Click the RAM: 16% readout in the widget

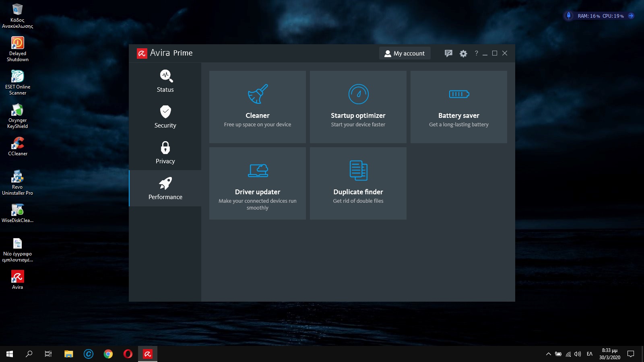click(588, 16)
